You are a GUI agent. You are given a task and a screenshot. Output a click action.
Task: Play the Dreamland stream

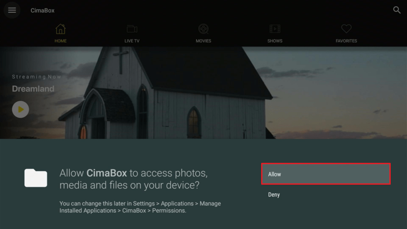(x=21, y=109)
